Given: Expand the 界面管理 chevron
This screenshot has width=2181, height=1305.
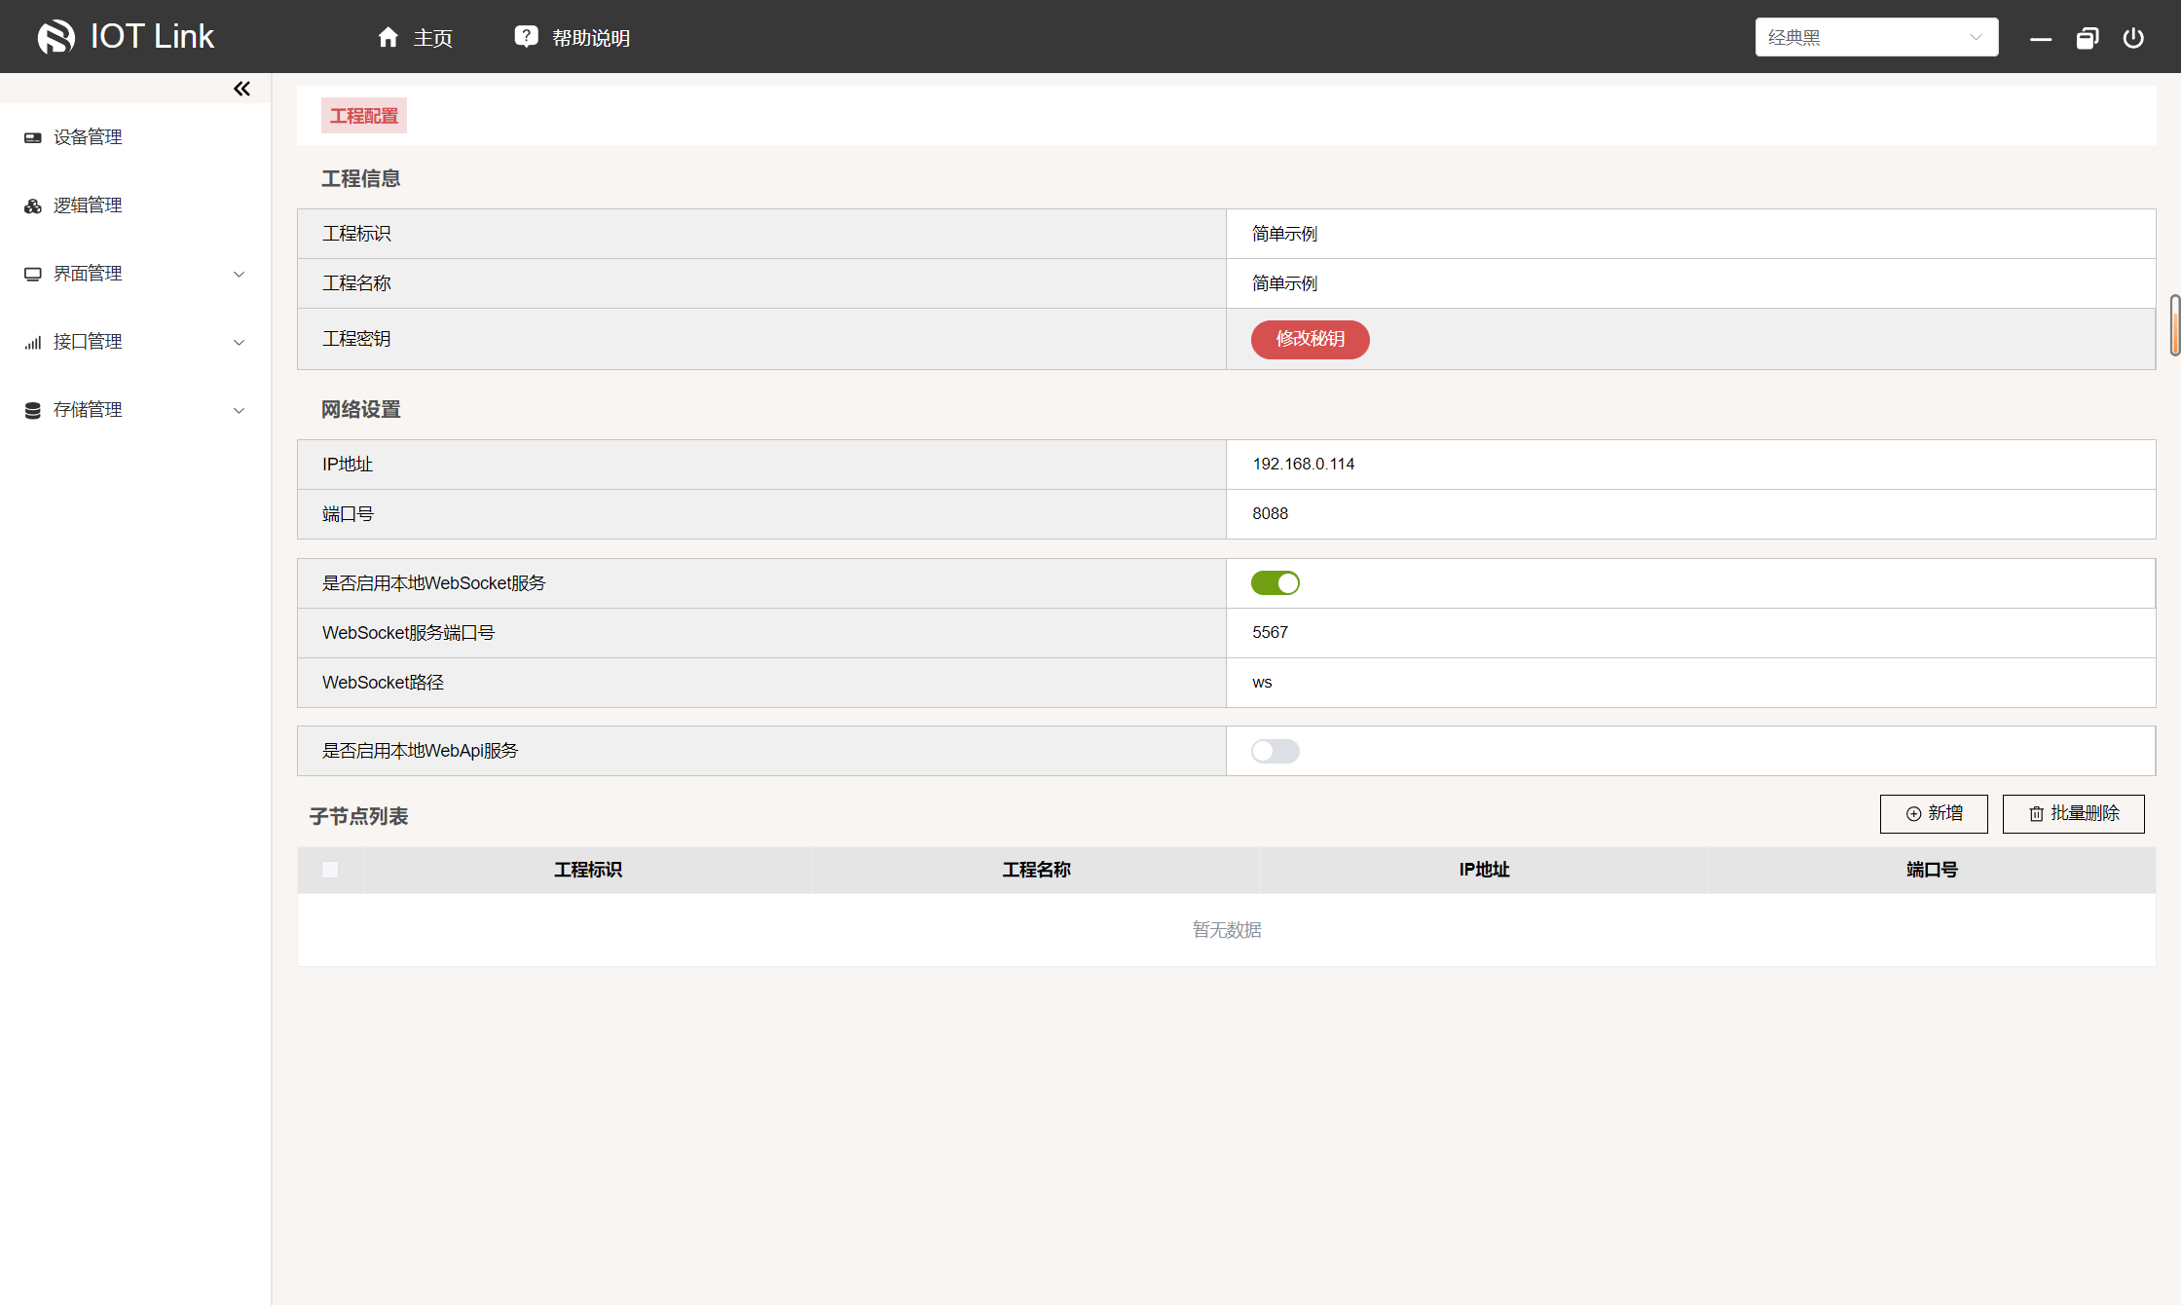Looking at the screenshot, I should coord(239,274).
